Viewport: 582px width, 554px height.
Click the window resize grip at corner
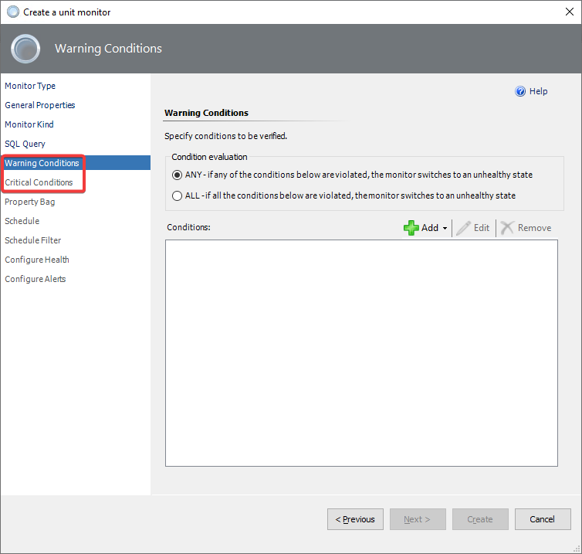tap(577, 549)
